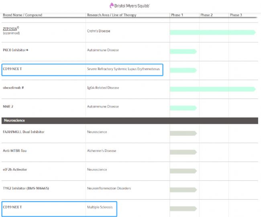Click the Phase 2 column header
This screenshot has height=217, width=261.
[206, 15]
